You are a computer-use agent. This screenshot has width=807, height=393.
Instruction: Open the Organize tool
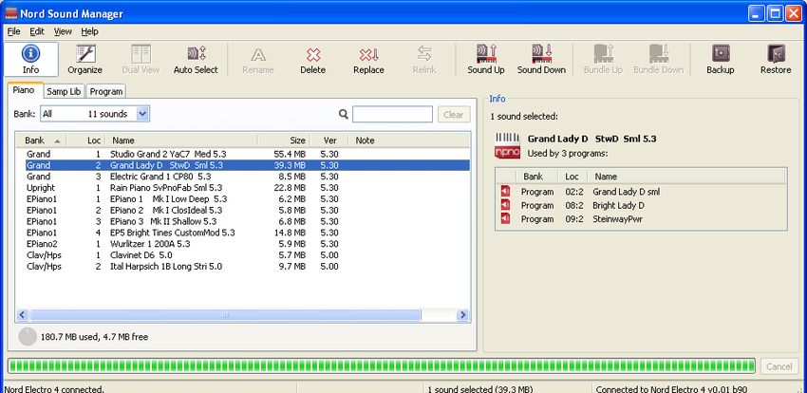[x=84, y=59]
